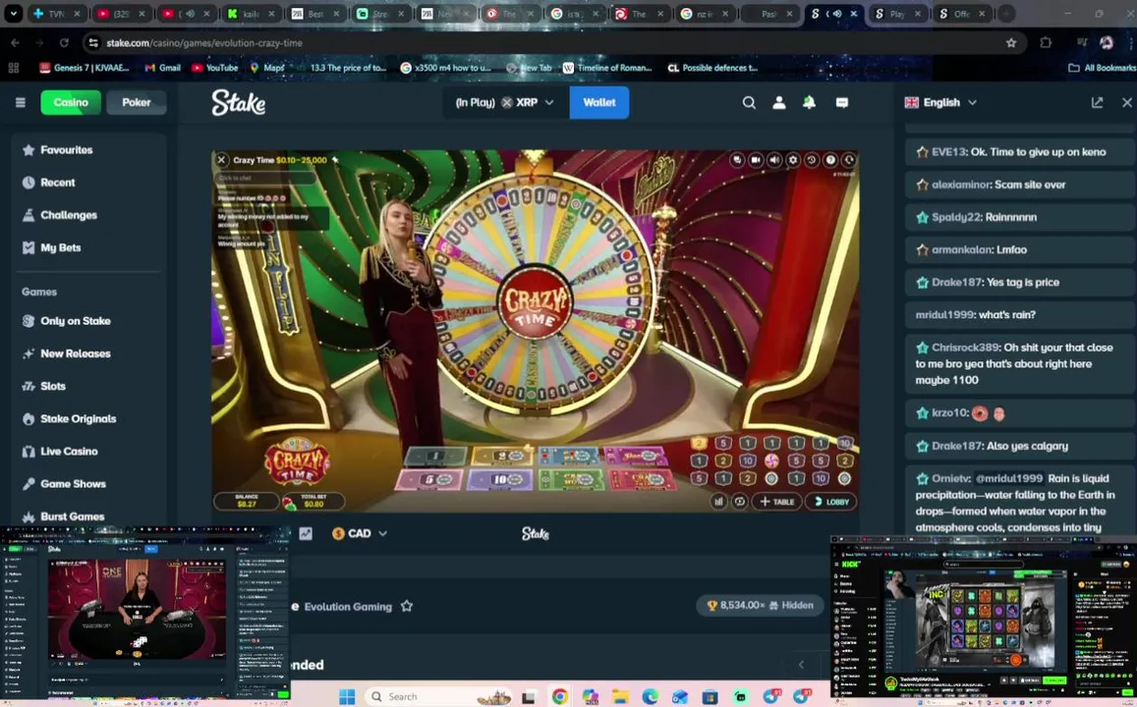
Task: Open New Releases games
Action: point(88,353)
